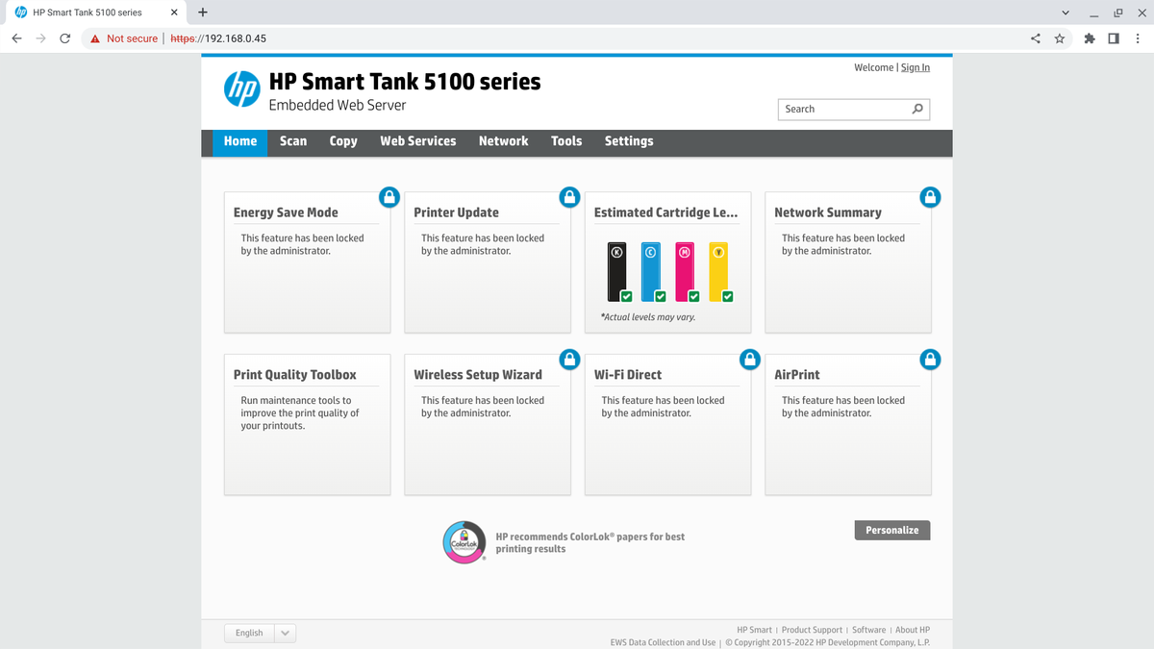The image size is (1154, 649).
Task: Click the HP logo
Action: click(x=241, y=89)
